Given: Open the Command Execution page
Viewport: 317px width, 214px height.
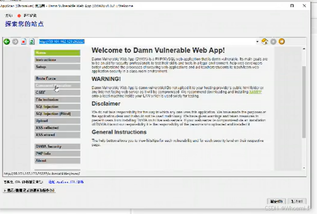Looking at the screenshot, I should (x=57, y=85).
